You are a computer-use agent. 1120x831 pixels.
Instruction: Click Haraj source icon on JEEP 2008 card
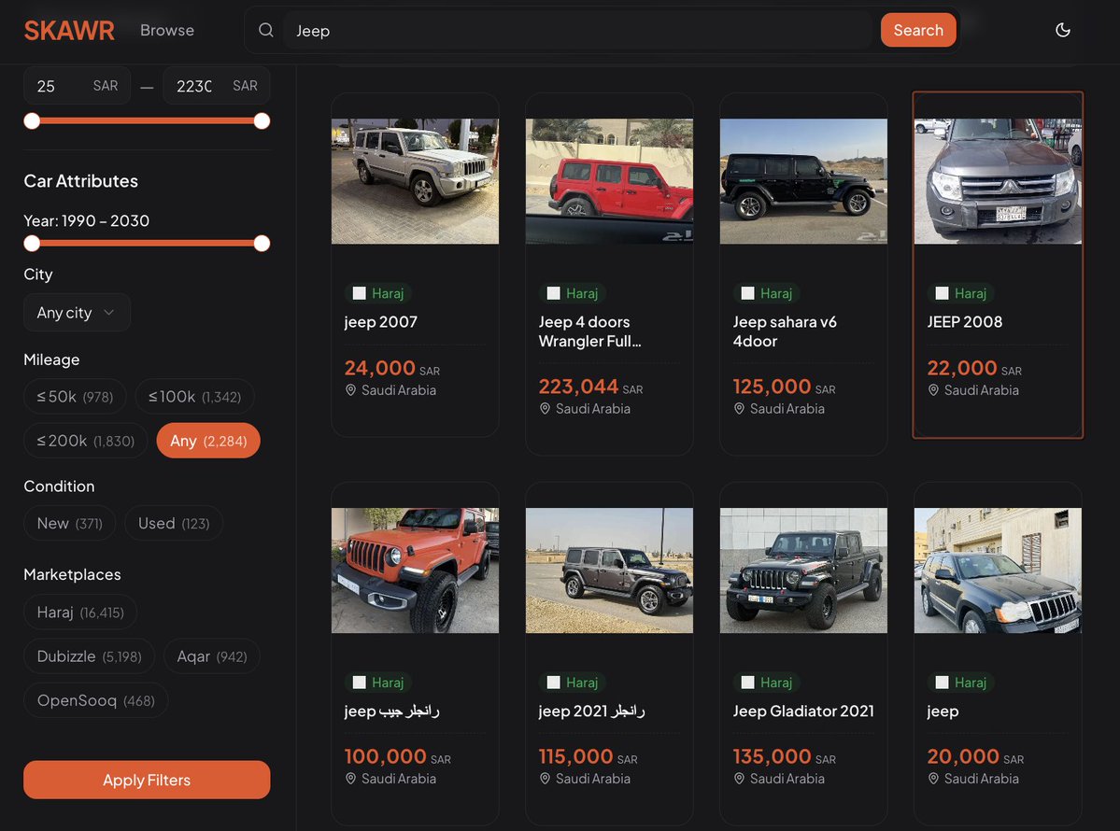tap(943, 293)
